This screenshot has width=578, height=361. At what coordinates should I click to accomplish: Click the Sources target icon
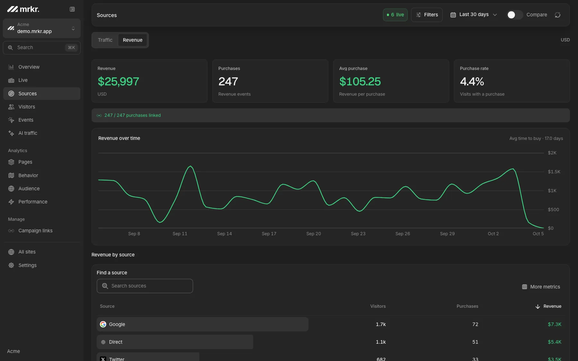pos(11,94)
